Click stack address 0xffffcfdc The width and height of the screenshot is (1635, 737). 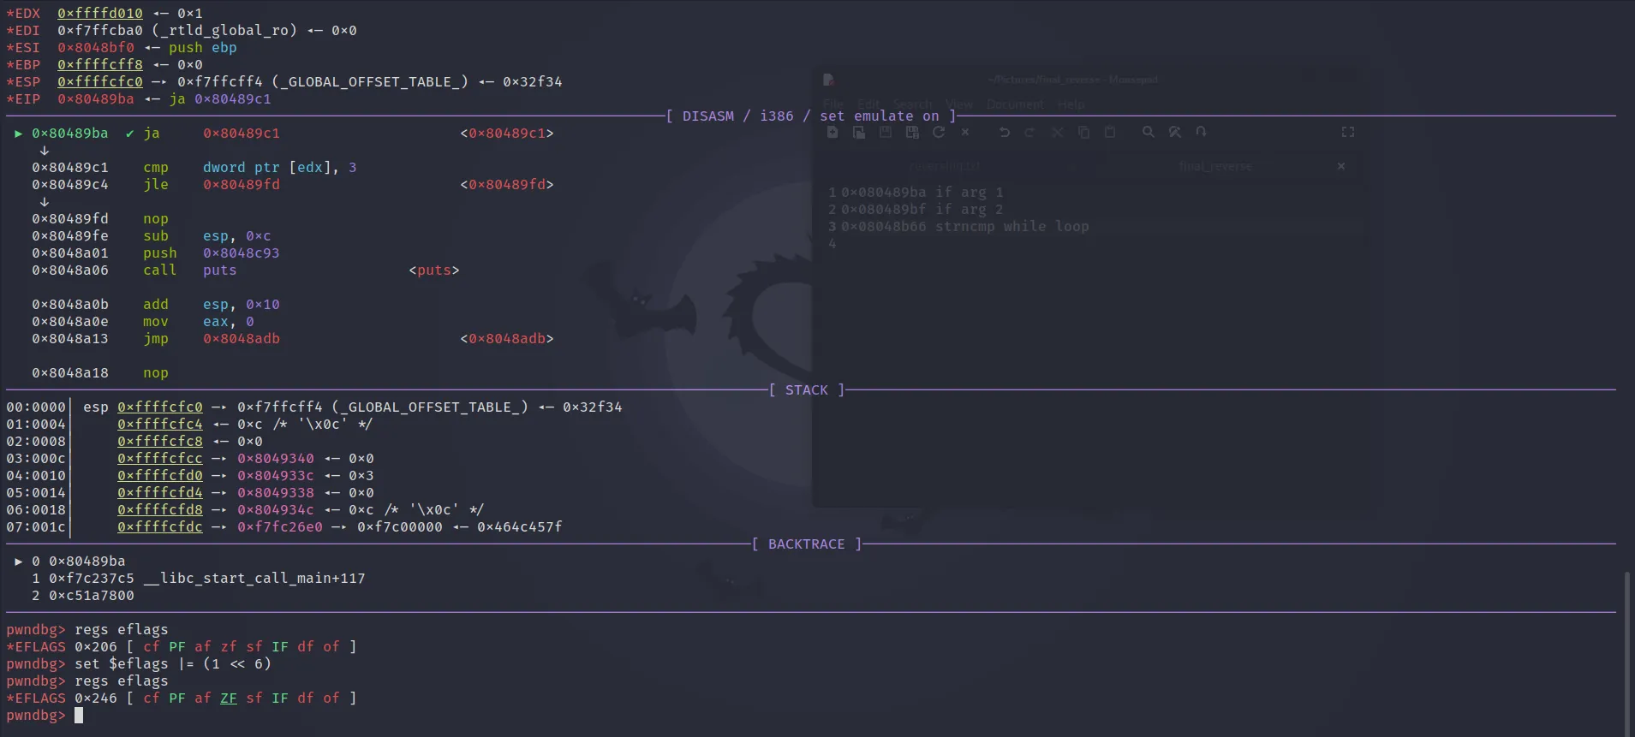point(160,527)
